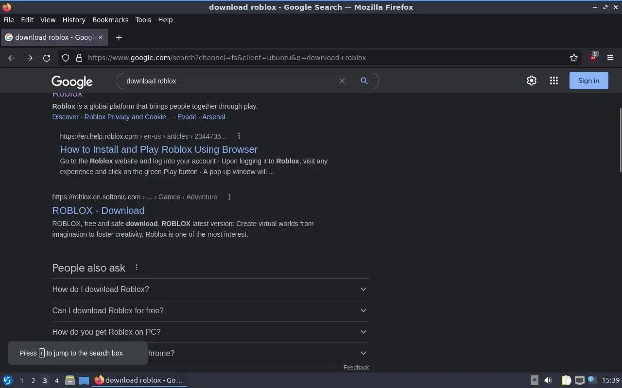Show desktop using the blue taskbar icon
This screenshot has width=622, height=388.
[x=84, y=380]
